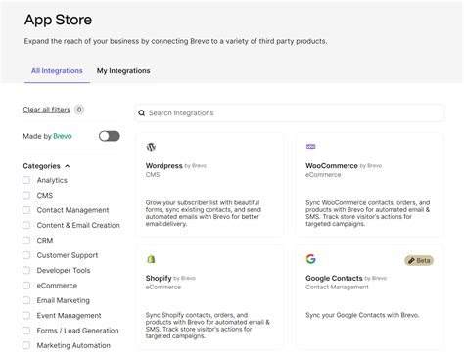Image resolution: width=464 pixels, height=355 pixels.
Task: Click the Shopify card description text
Action: 208,326
